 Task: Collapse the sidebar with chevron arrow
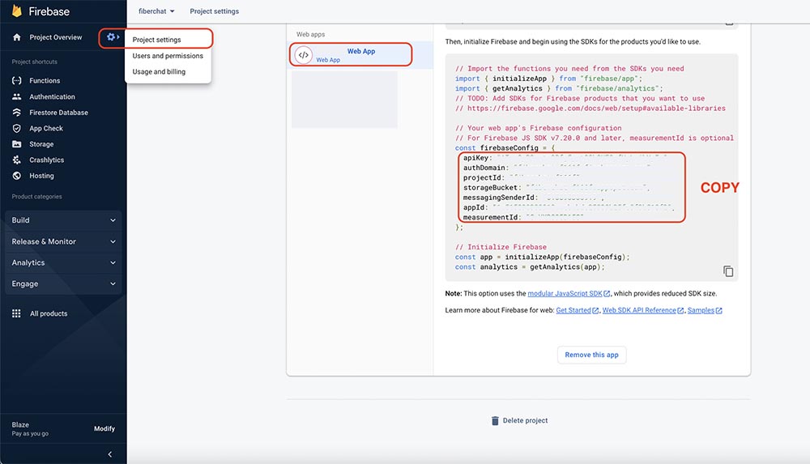(110, 454)
